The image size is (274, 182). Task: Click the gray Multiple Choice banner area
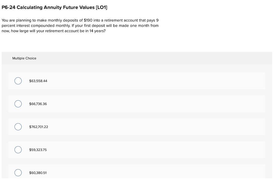click(137, 58)
